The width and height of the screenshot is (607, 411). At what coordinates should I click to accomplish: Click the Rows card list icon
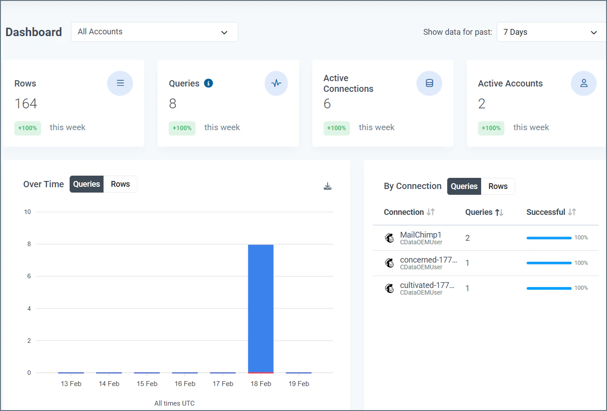120,83
